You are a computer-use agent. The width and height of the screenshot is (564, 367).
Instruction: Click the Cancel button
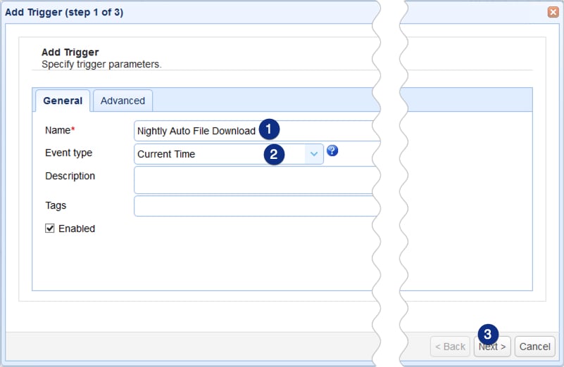point(534,346)
